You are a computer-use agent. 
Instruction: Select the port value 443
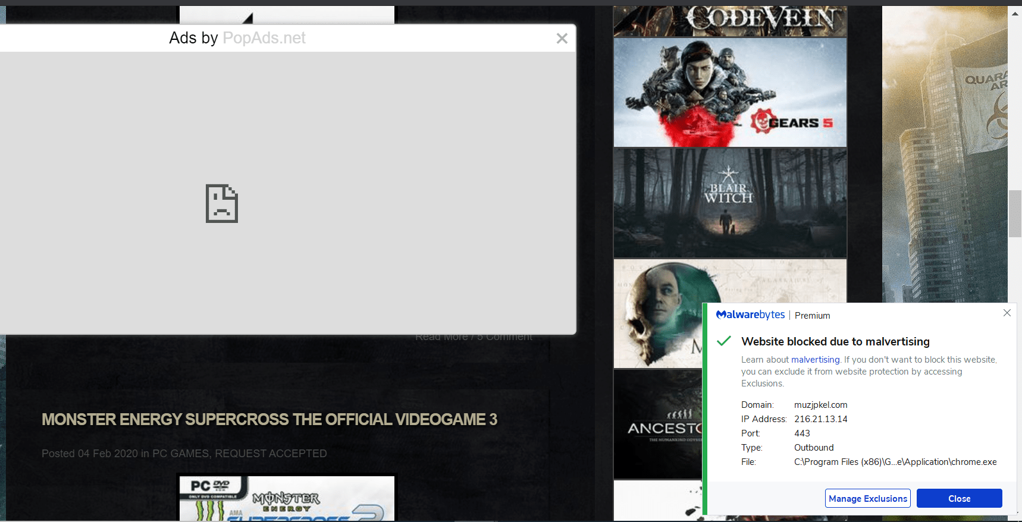click(x=802, y=433)
